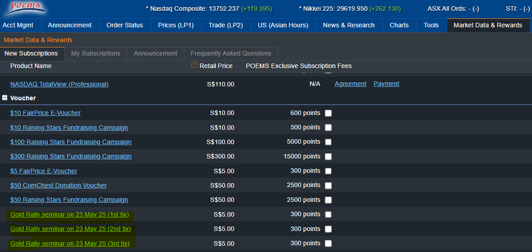Click the Retail Price info icon

click(x=194, y=65)
